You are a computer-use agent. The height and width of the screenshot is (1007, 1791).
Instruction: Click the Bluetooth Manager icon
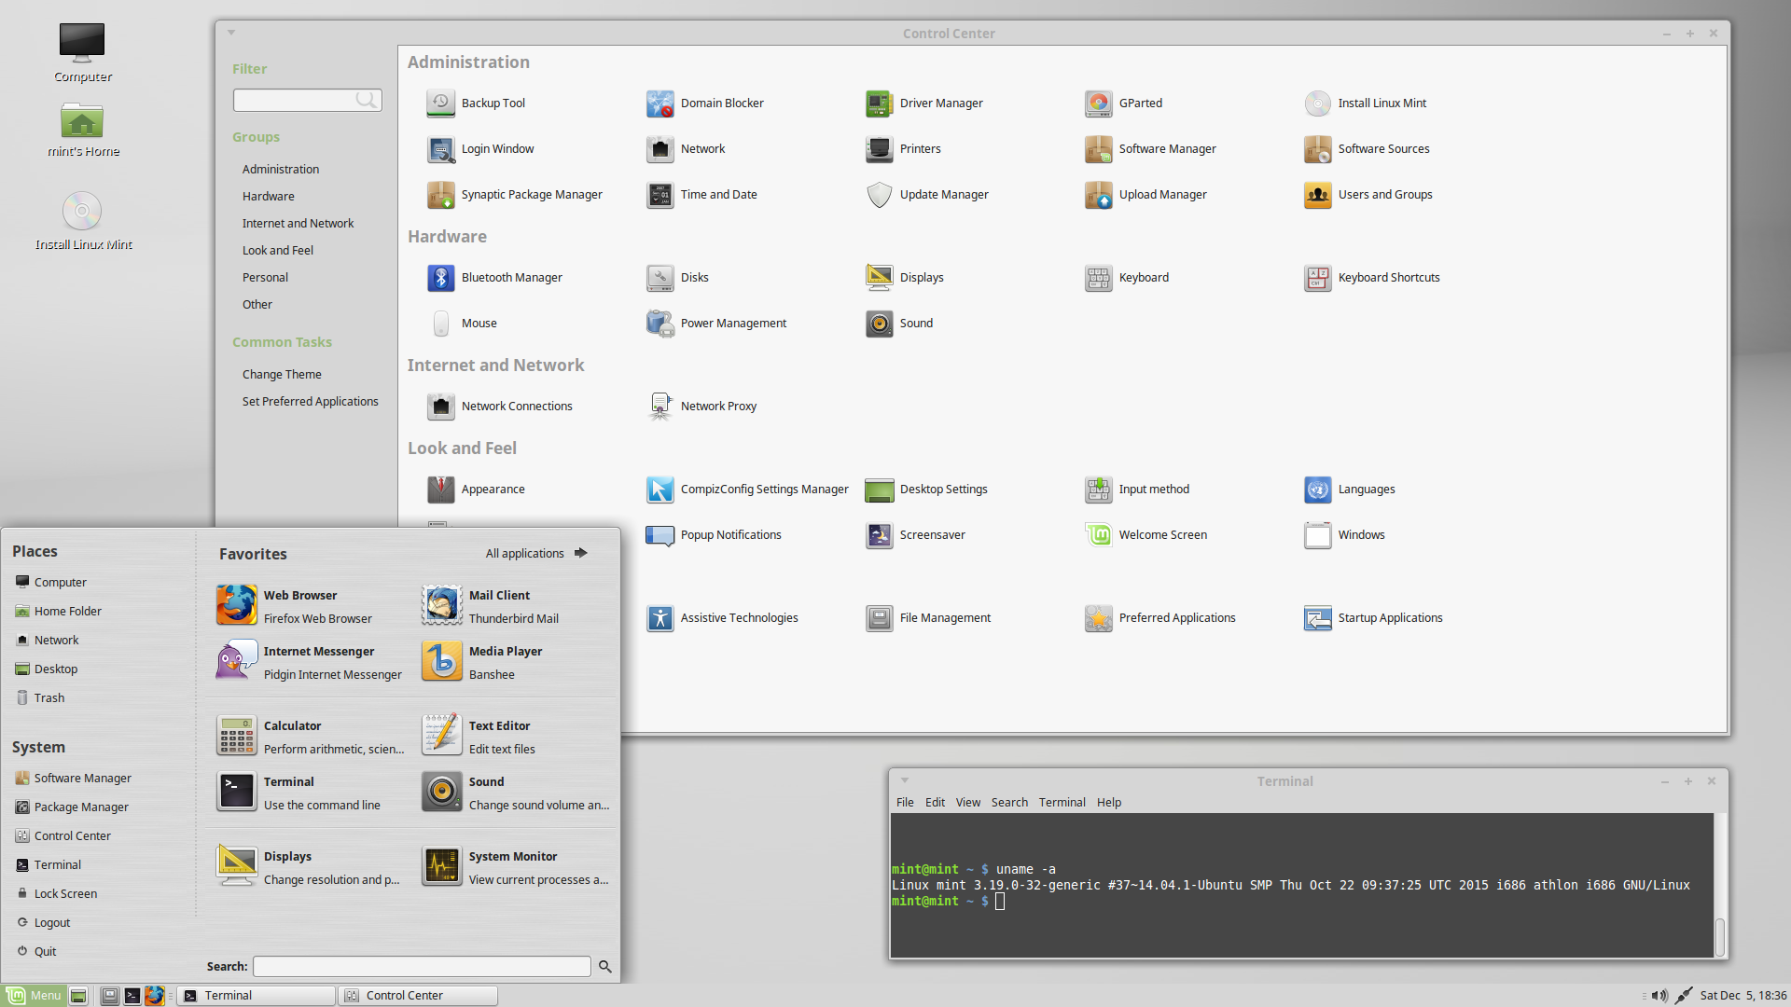point(439,277)
